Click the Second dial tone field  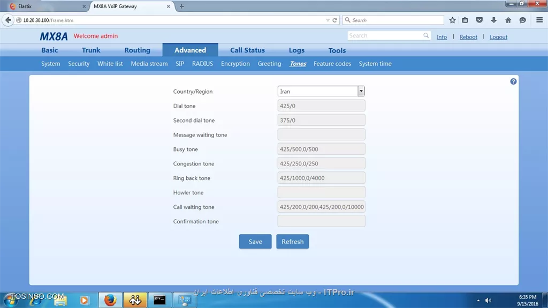point(321,120)
